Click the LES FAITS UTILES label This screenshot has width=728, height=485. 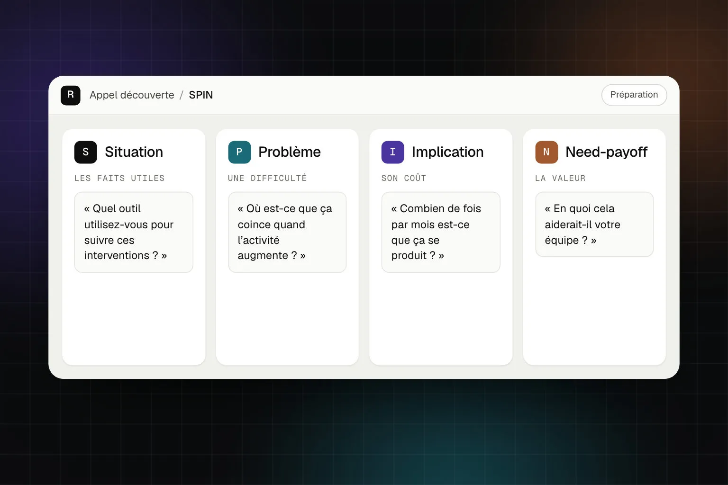click(119, 178)
